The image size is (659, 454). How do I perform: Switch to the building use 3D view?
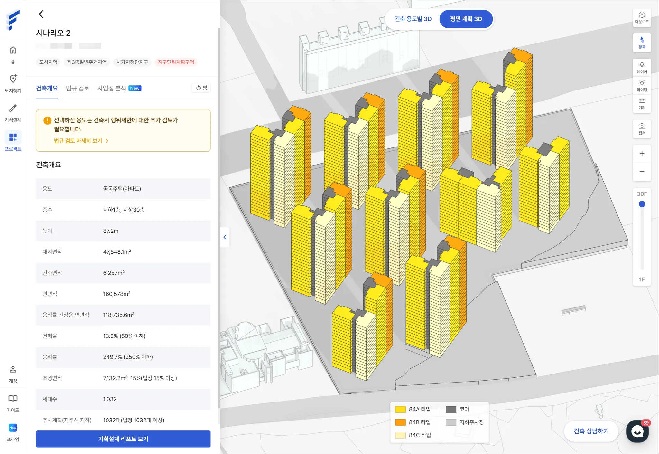413,19
